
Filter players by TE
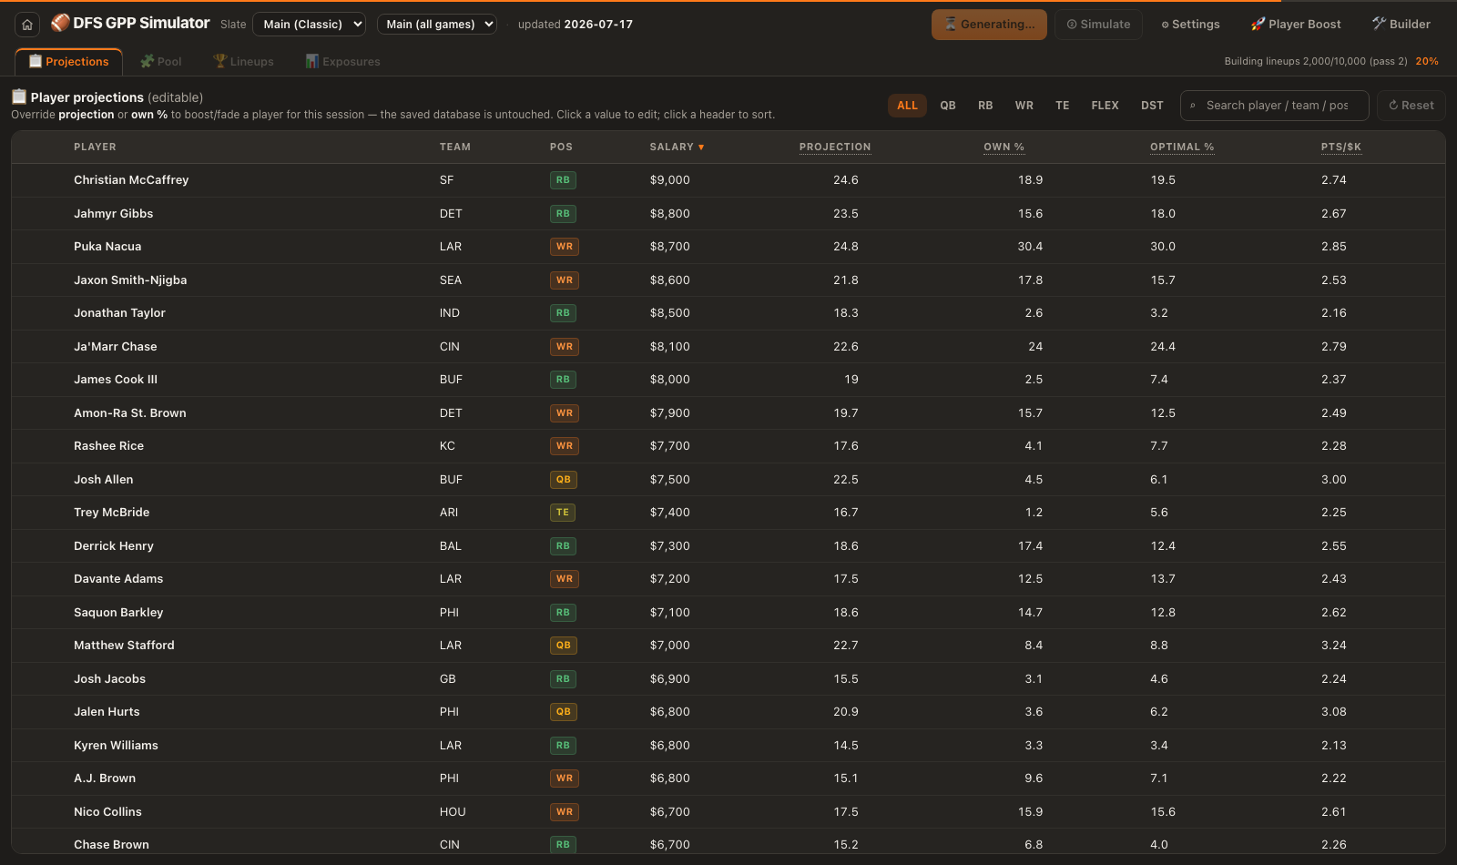click(x=1063, y=106)
